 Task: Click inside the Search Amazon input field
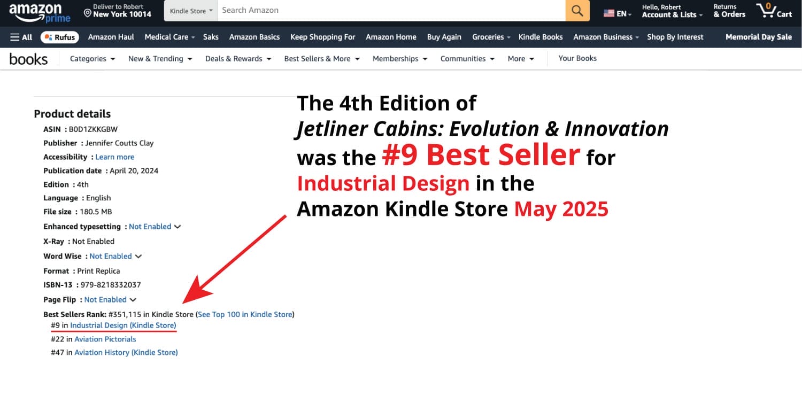374,10
